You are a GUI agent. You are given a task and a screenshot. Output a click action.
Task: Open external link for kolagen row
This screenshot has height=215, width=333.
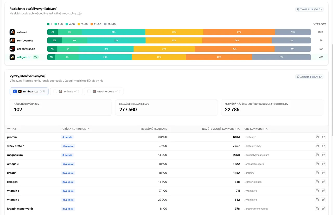pyautogui.click(x=323, y=182)
